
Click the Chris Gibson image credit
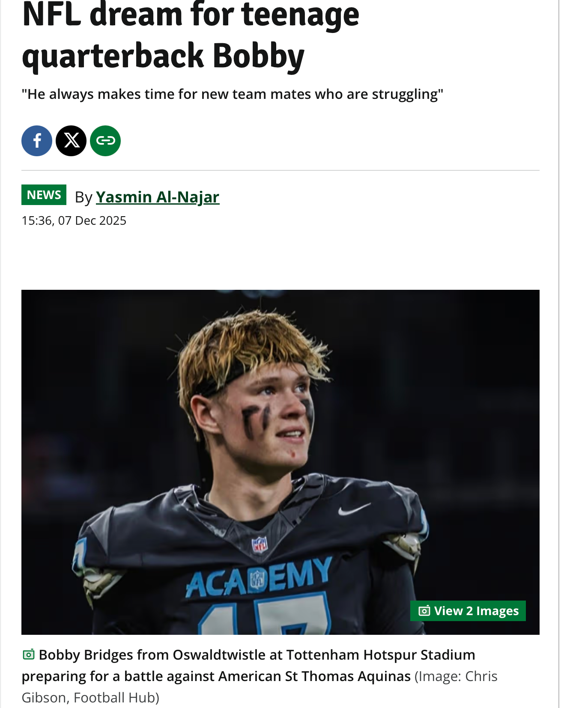coord(456,677)
